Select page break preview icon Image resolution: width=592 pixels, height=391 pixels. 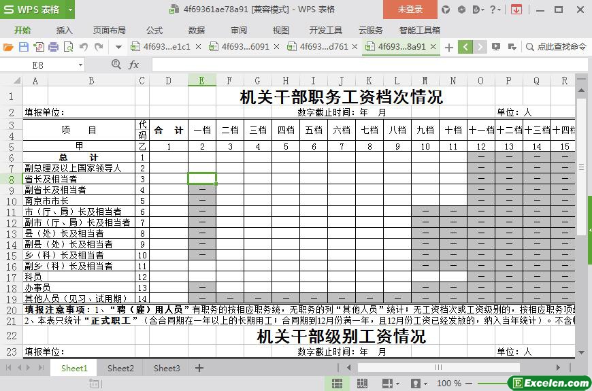click(362, 384)
